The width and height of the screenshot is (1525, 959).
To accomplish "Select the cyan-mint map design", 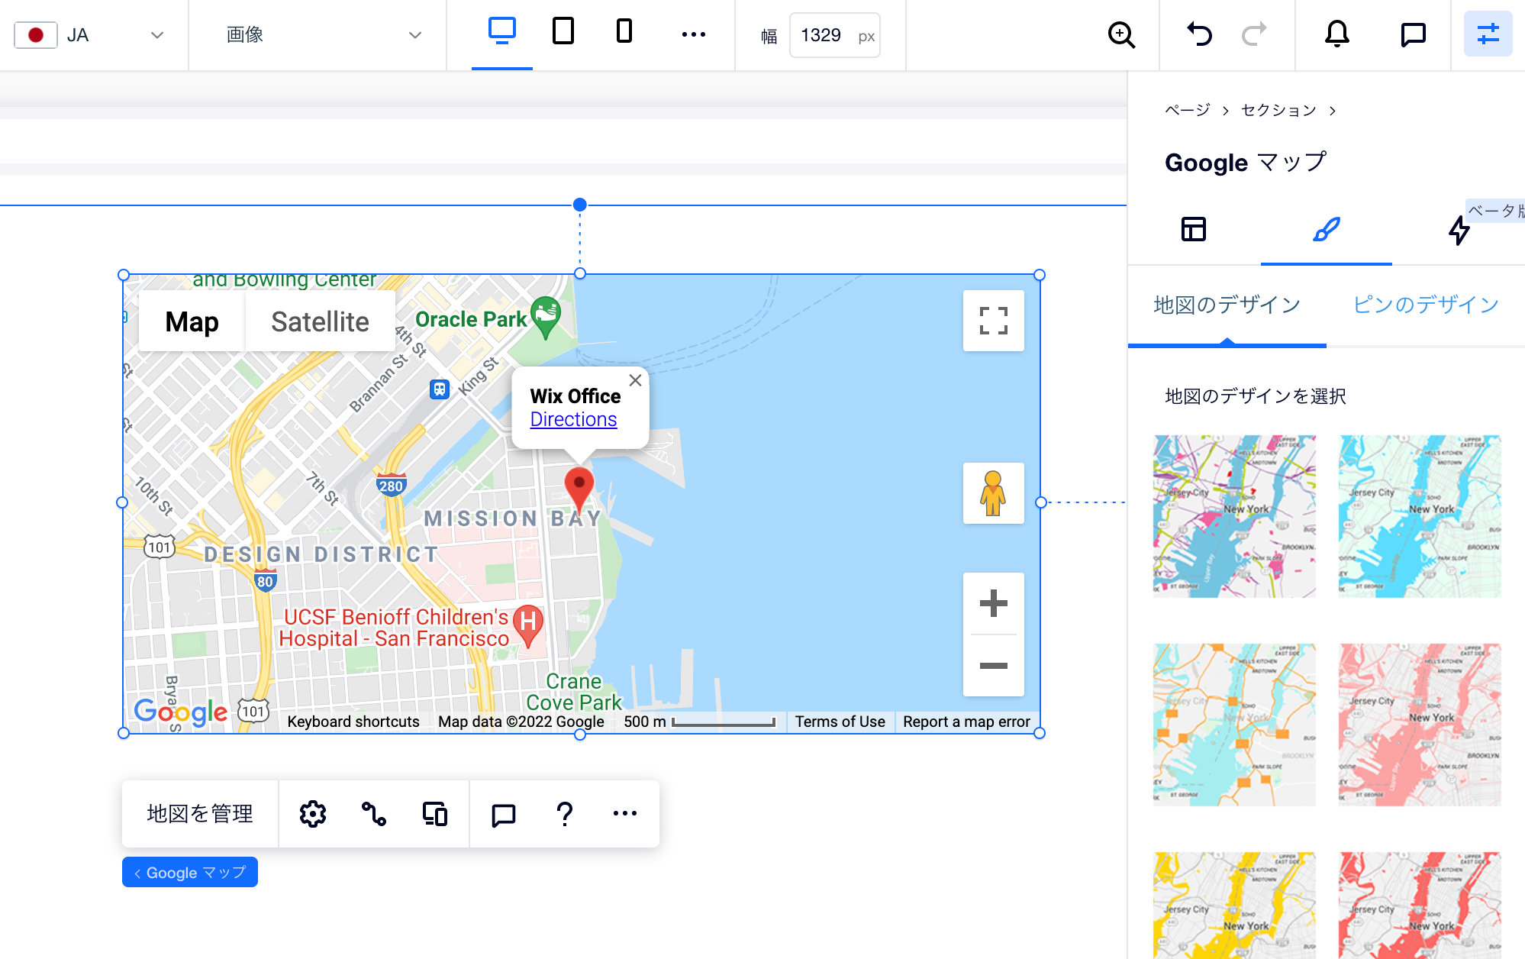I will [1420, 516].
